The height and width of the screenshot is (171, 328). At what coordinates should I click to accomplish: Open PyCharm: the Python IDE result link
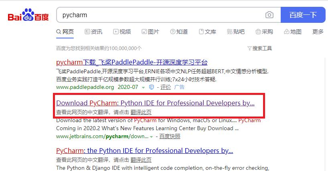144,151
